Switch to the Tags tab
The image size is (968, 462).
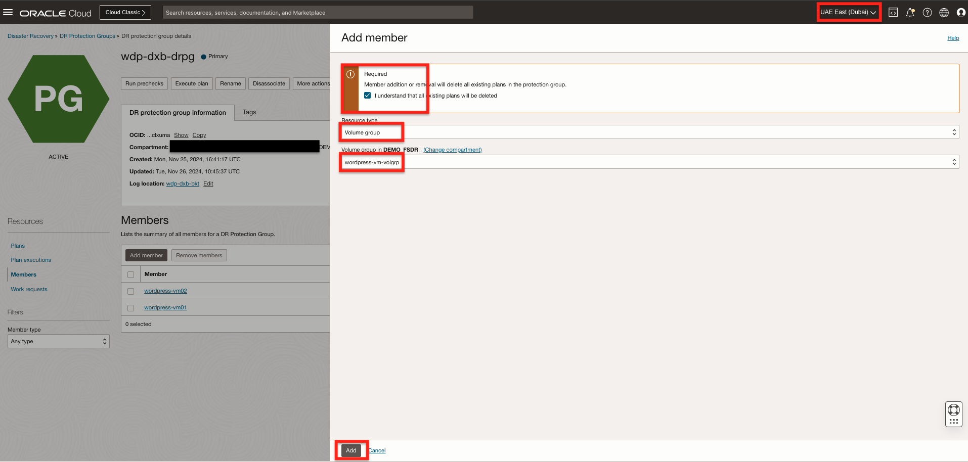249,112
